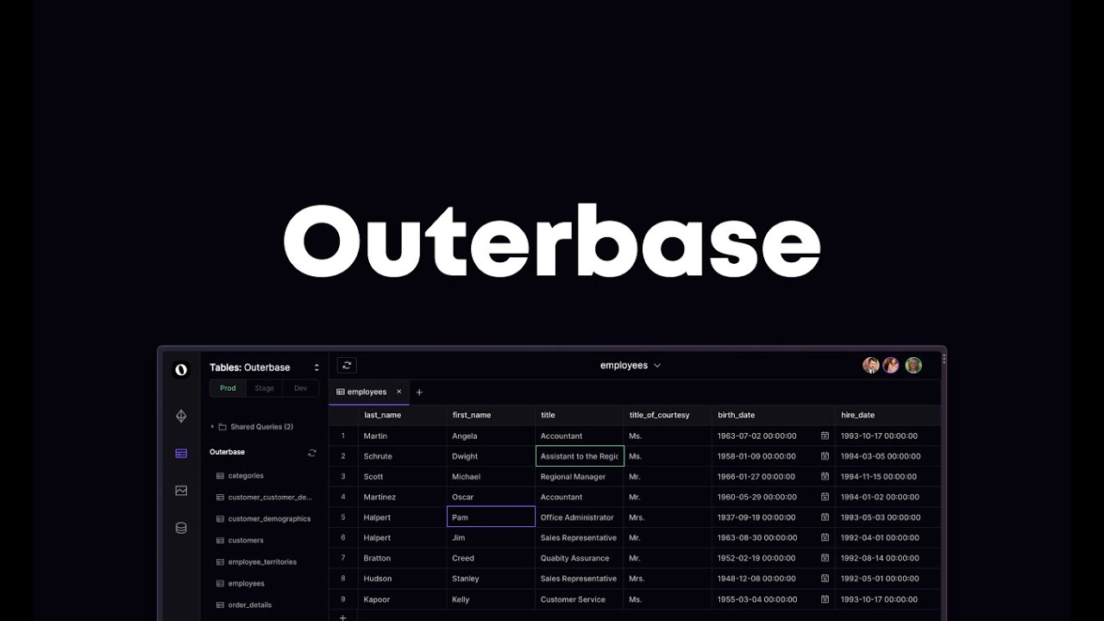Screen dimensions: 1104x621
Task: Open calendar picker for 1948-12-08 birth date
Action: click(x=825, y=579)
